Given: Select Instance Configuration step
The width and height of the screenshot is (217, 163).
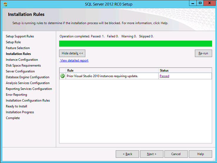Looking at the screenshot, I should (x=22, y=59).
